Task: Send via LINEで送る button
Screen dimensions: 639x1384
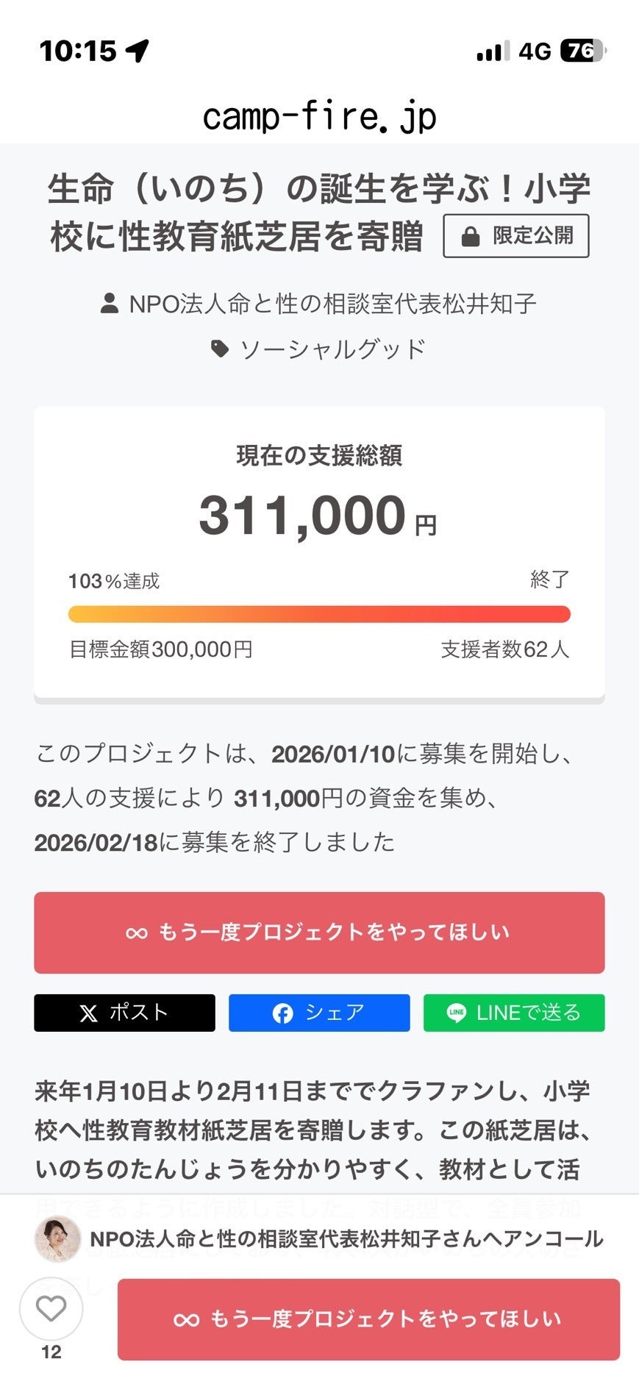Action: pos(514,1013)
